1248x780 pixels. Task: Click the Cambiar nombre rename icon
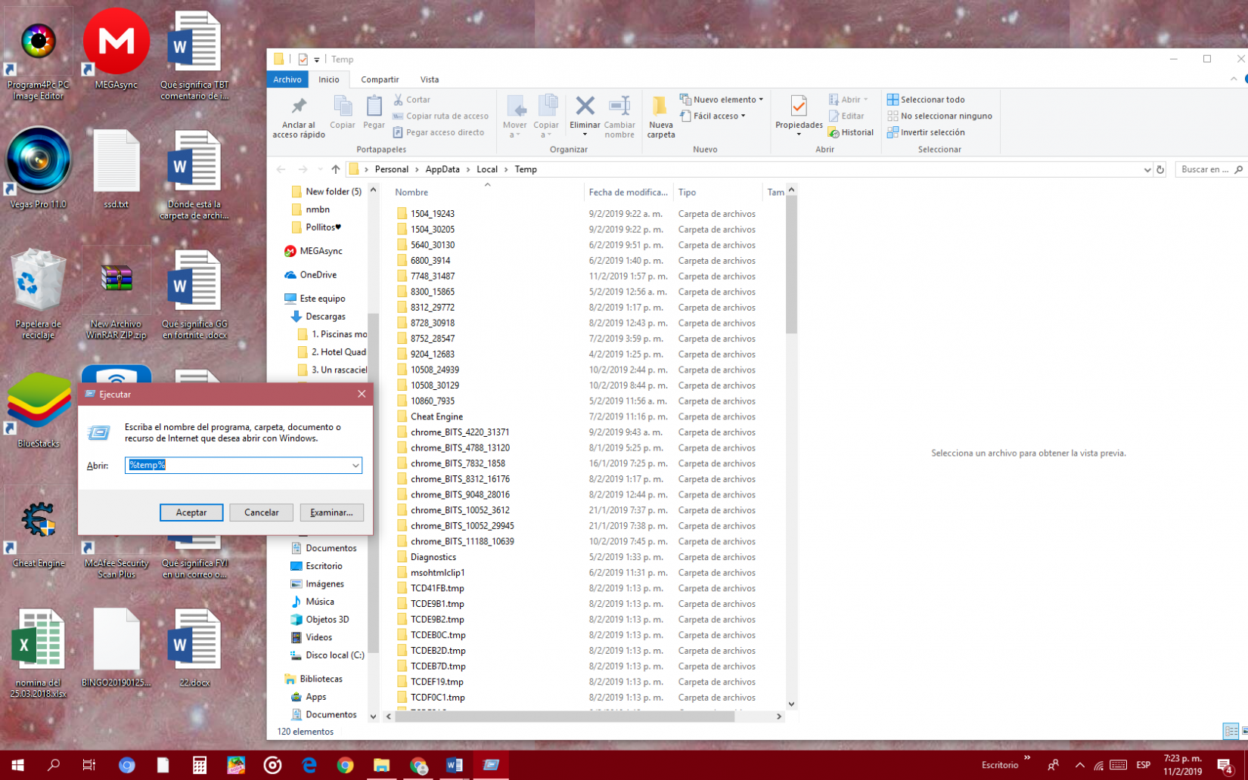pyautogui.click(x=619, y=106)
